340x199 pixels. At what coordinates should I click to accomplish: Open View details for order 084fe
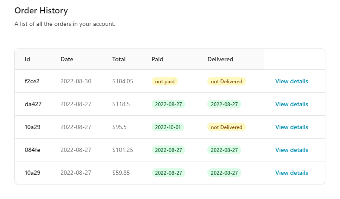coord(291,150)
